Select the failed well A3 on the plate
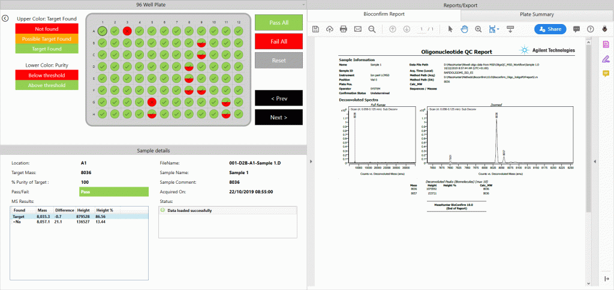Viewport: 614px width, 290px height. [127, 31]
